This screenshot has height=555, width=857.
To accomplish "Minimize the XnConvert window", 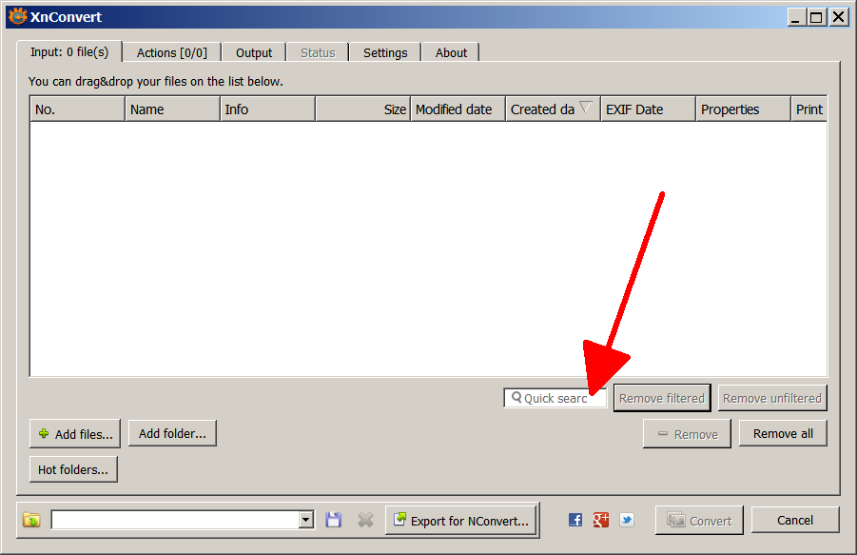I will [796, 17].
